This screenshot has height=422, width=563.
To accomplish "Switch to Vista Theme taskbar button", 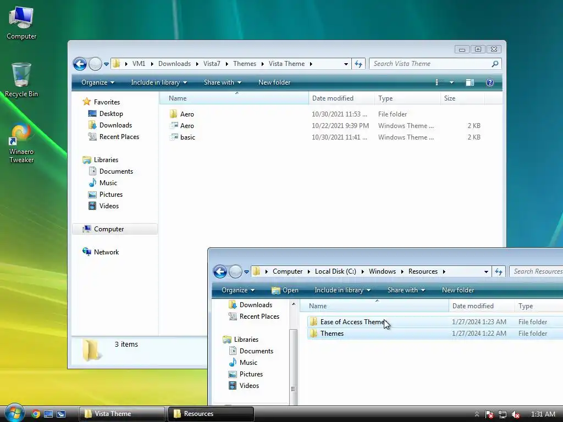I will click(x=122, y=414).
